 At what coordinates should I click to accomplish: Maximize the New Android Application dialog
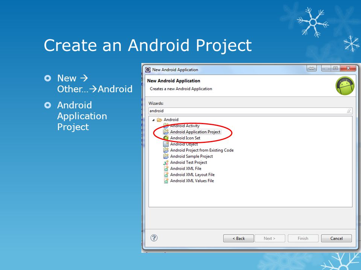(335, 68)
